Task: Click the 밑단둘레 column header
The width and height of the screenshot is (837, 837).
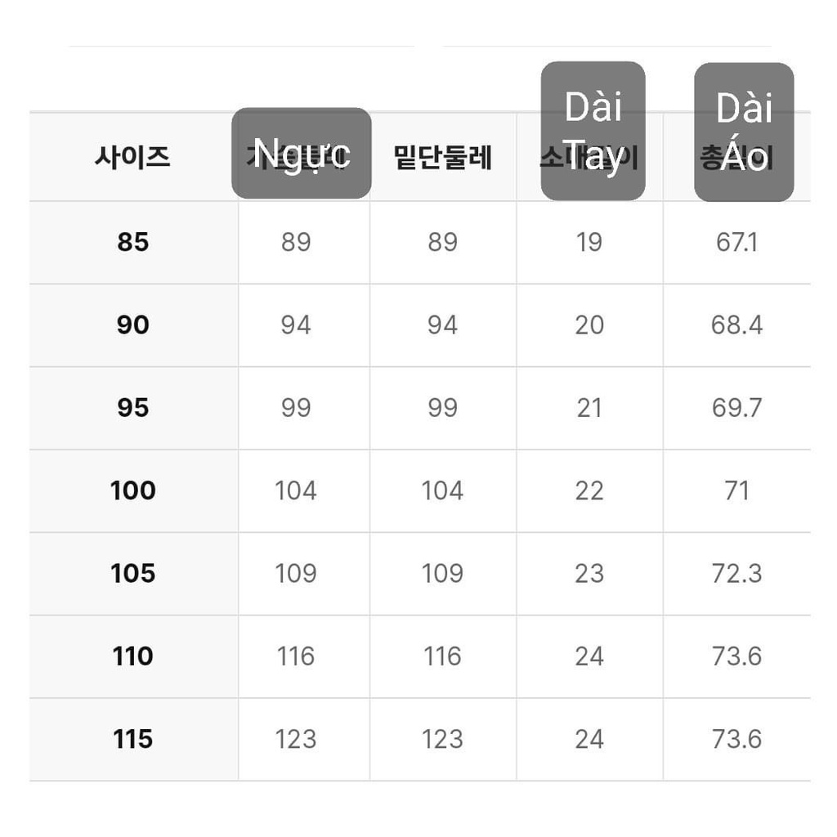Action: point(442,157)
